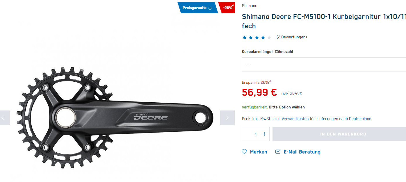Open the Versandkosten link
This screenshot has width=406, height=182.
pyautogui.click(x=295, y=119)
